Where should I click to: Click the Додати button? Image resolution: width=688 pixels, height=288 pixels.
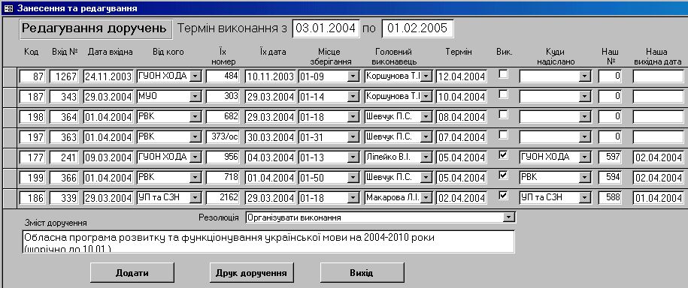coord(132,273)
